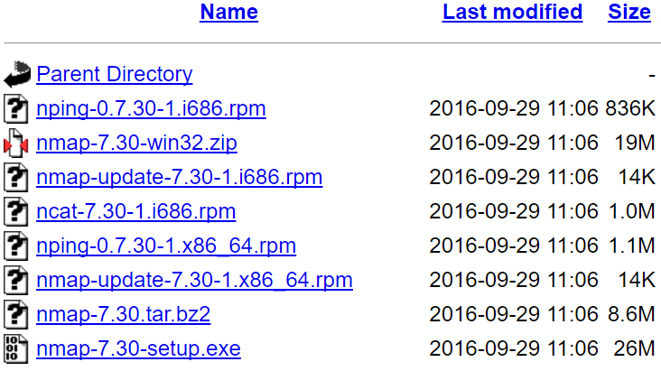
Task: Sort listing by Last modified header
Action: (512, 12)
